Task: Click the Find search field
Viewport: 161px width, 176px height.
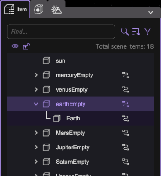Action: (x=61, y=32)
